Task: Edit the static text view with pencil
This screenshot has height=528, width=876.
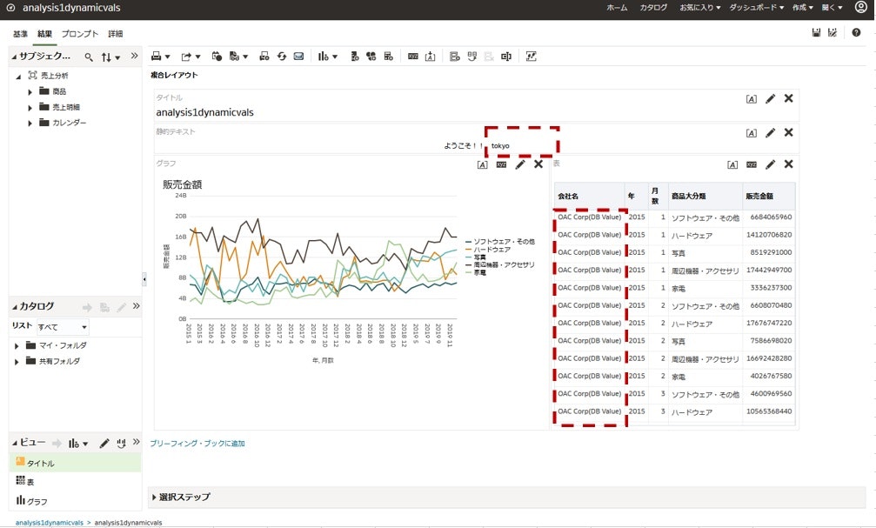Action: [771, 133]
